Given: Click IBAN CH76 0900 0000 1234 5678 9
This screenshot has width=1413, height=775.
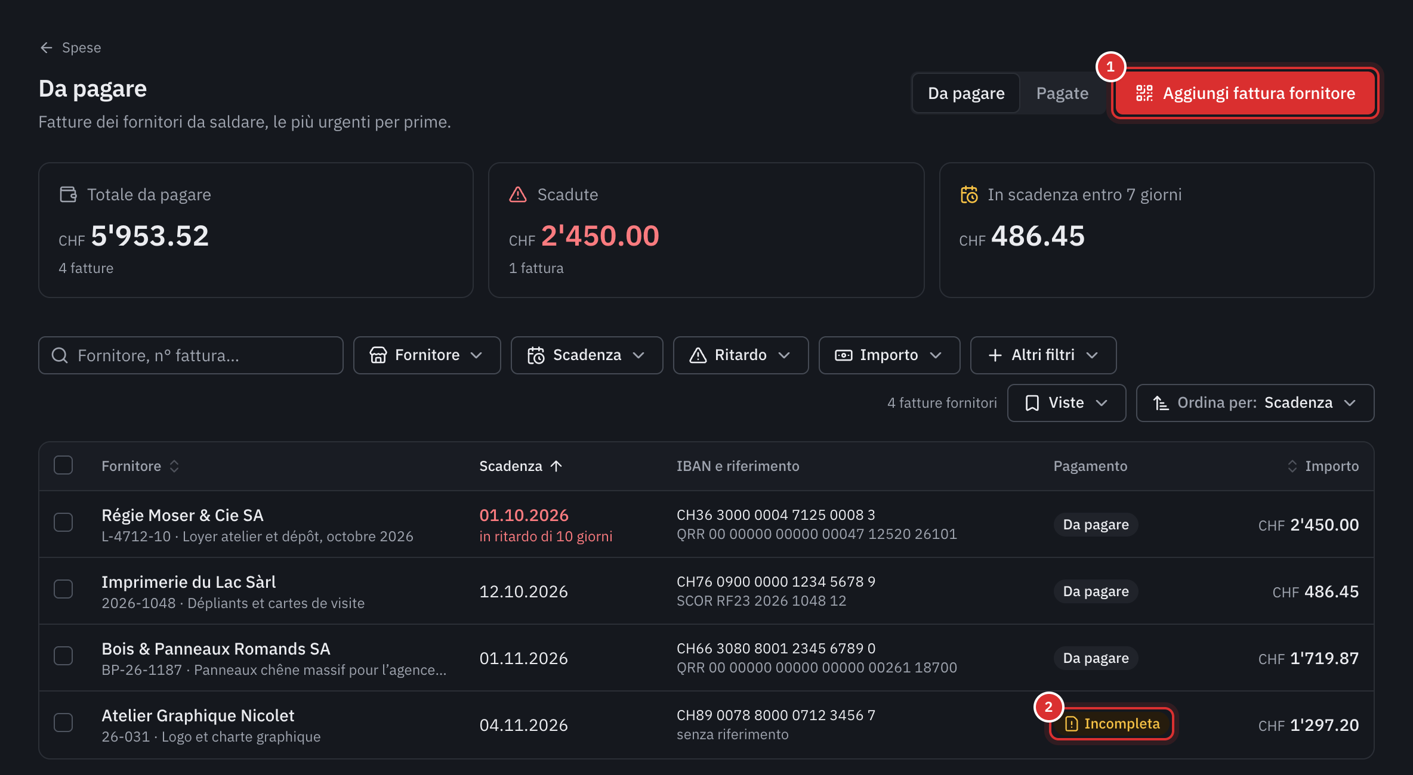Looking at the screenshot, I should 776,582.
